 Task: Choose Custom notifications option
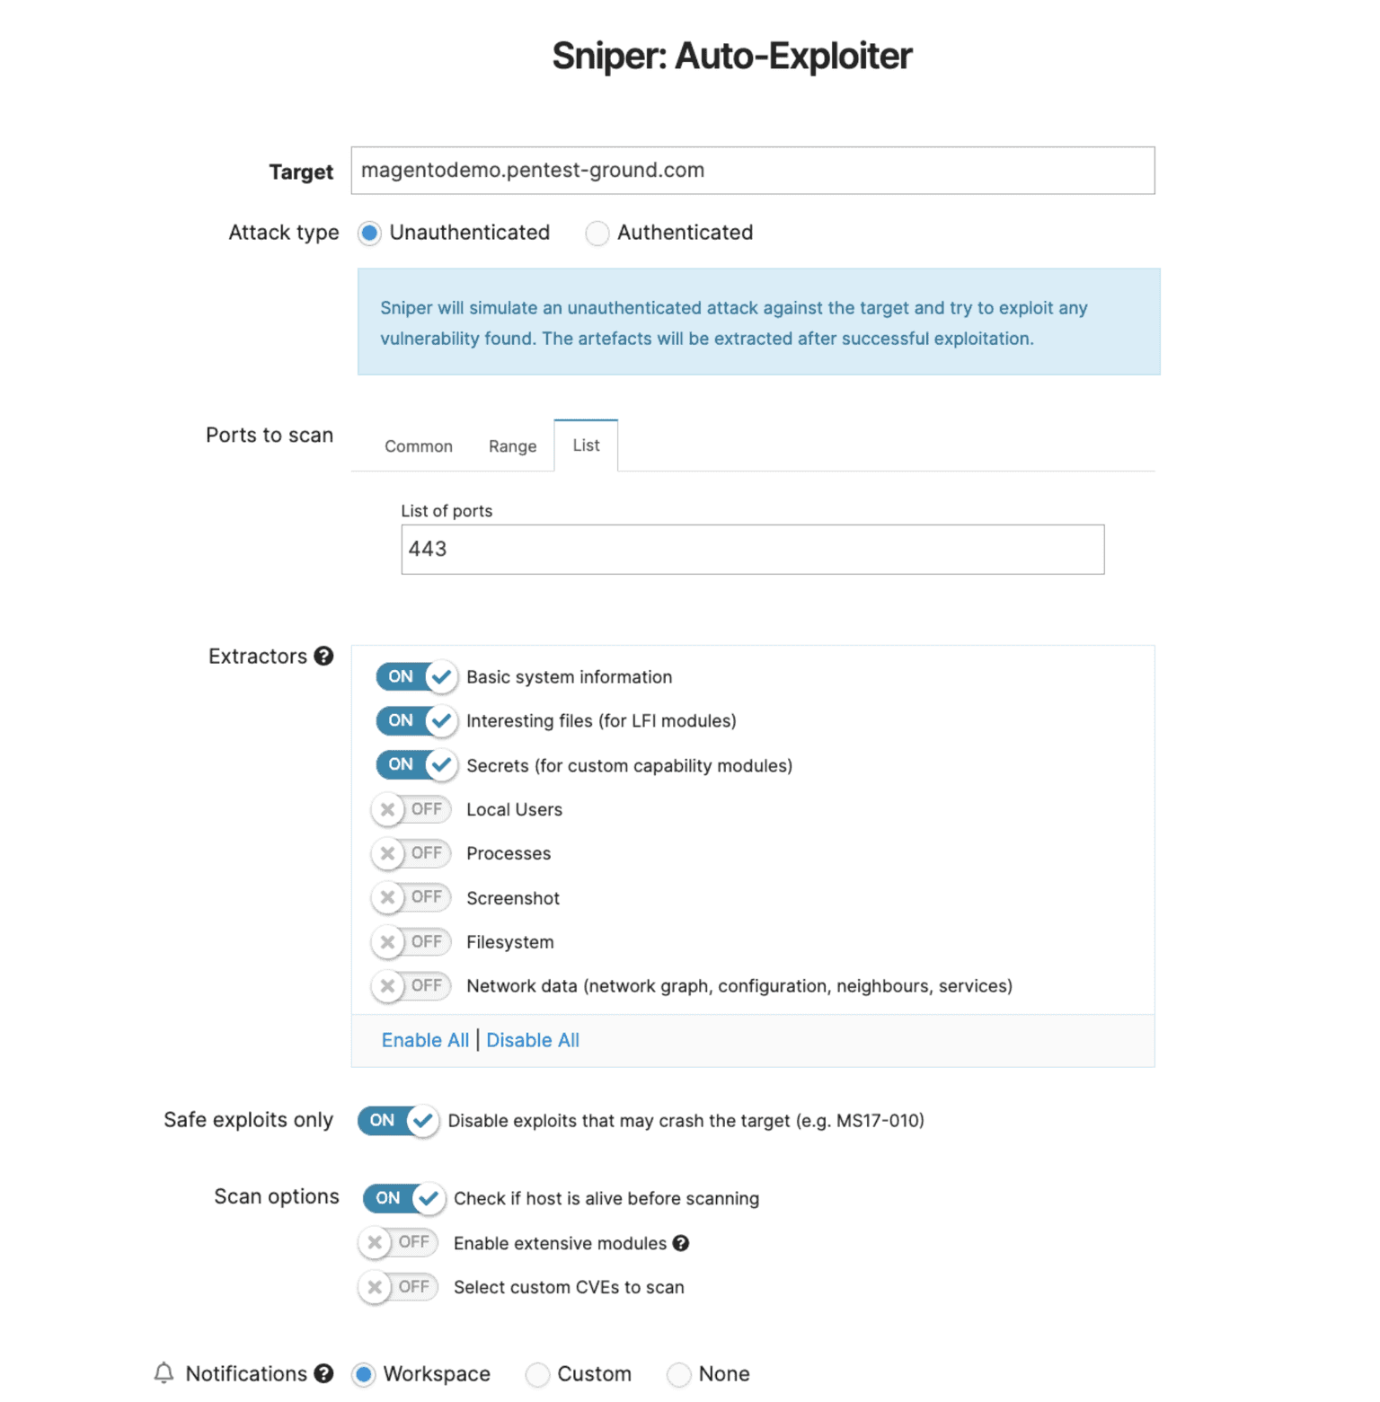[x=538, y=1374]
